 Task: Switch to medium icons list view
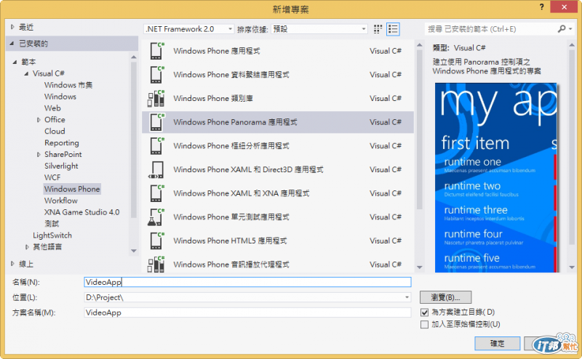(393, 29)
